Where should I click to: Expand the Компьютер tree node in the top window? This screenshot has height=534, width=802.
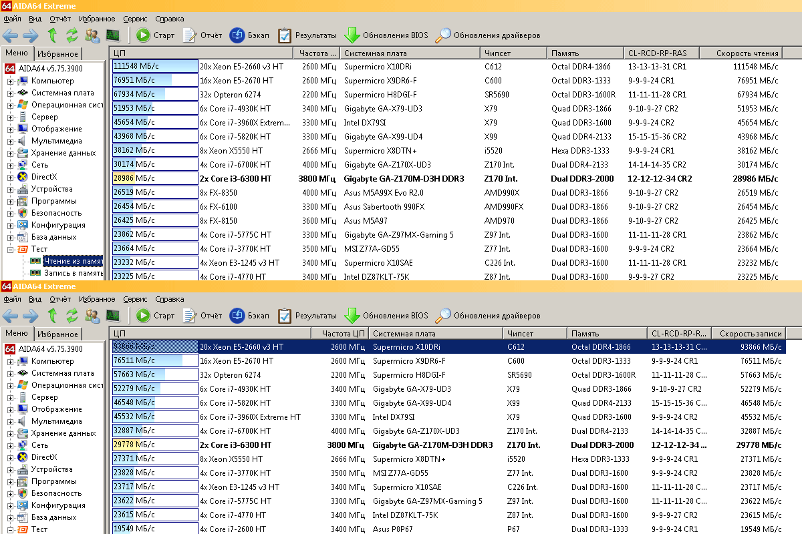(11, 81)
